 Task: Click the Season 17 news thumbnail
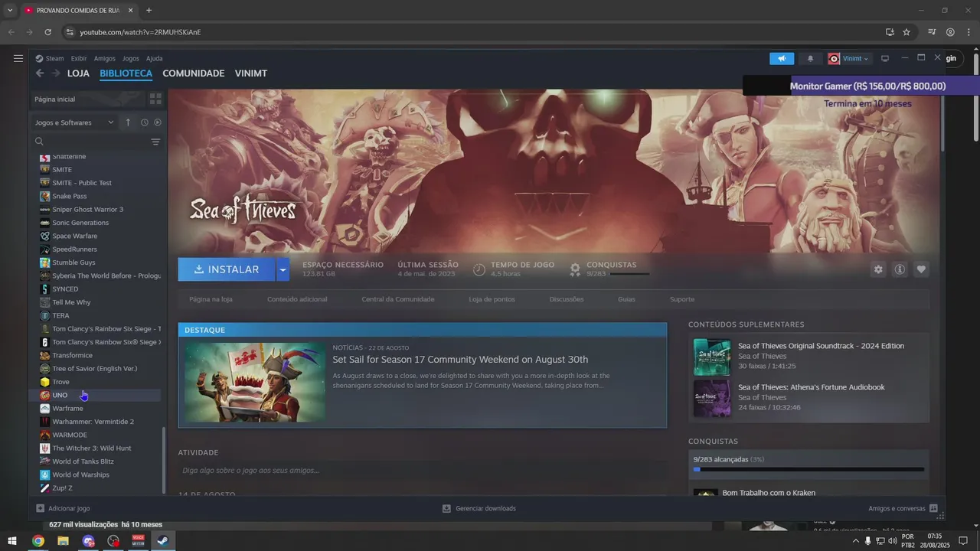[255, 381]
